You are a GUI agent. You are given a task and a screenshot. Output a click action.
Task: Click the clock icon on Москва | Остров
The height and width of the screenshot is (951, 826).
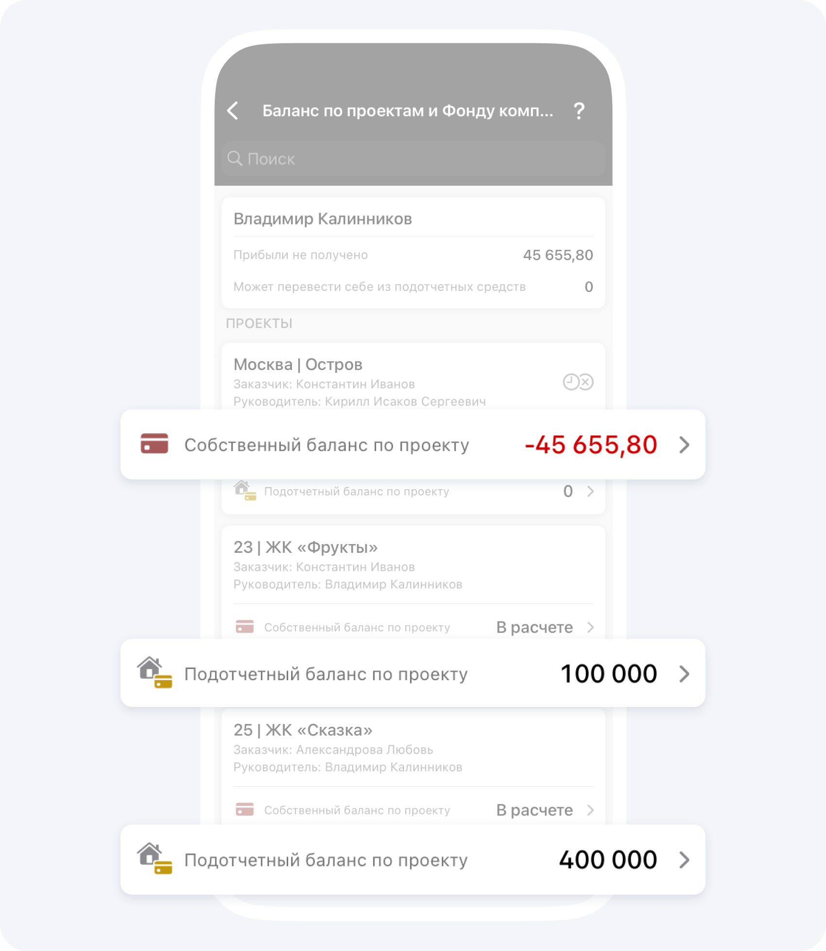(570, 382)
